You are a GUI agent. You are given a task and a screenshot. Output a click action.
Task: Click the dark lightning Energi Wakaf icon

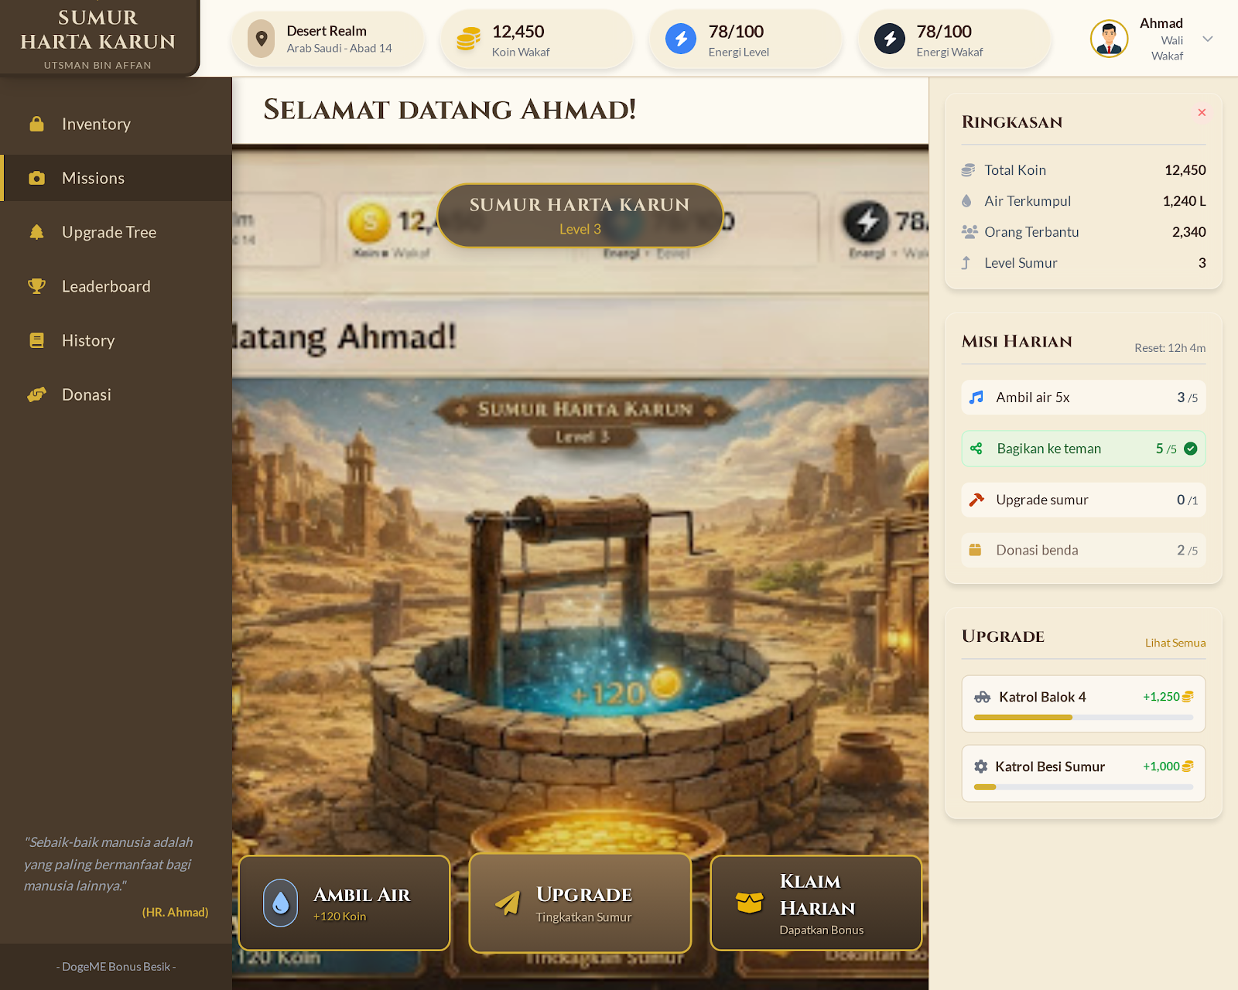point(890,39)
